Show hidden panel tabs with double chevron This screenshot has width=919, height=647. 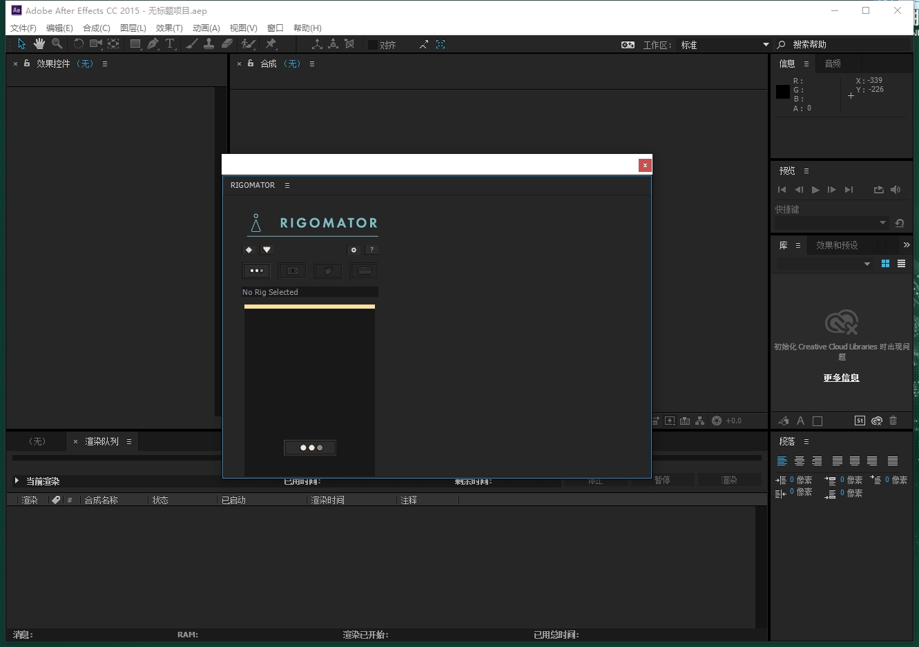click(907, 244)
